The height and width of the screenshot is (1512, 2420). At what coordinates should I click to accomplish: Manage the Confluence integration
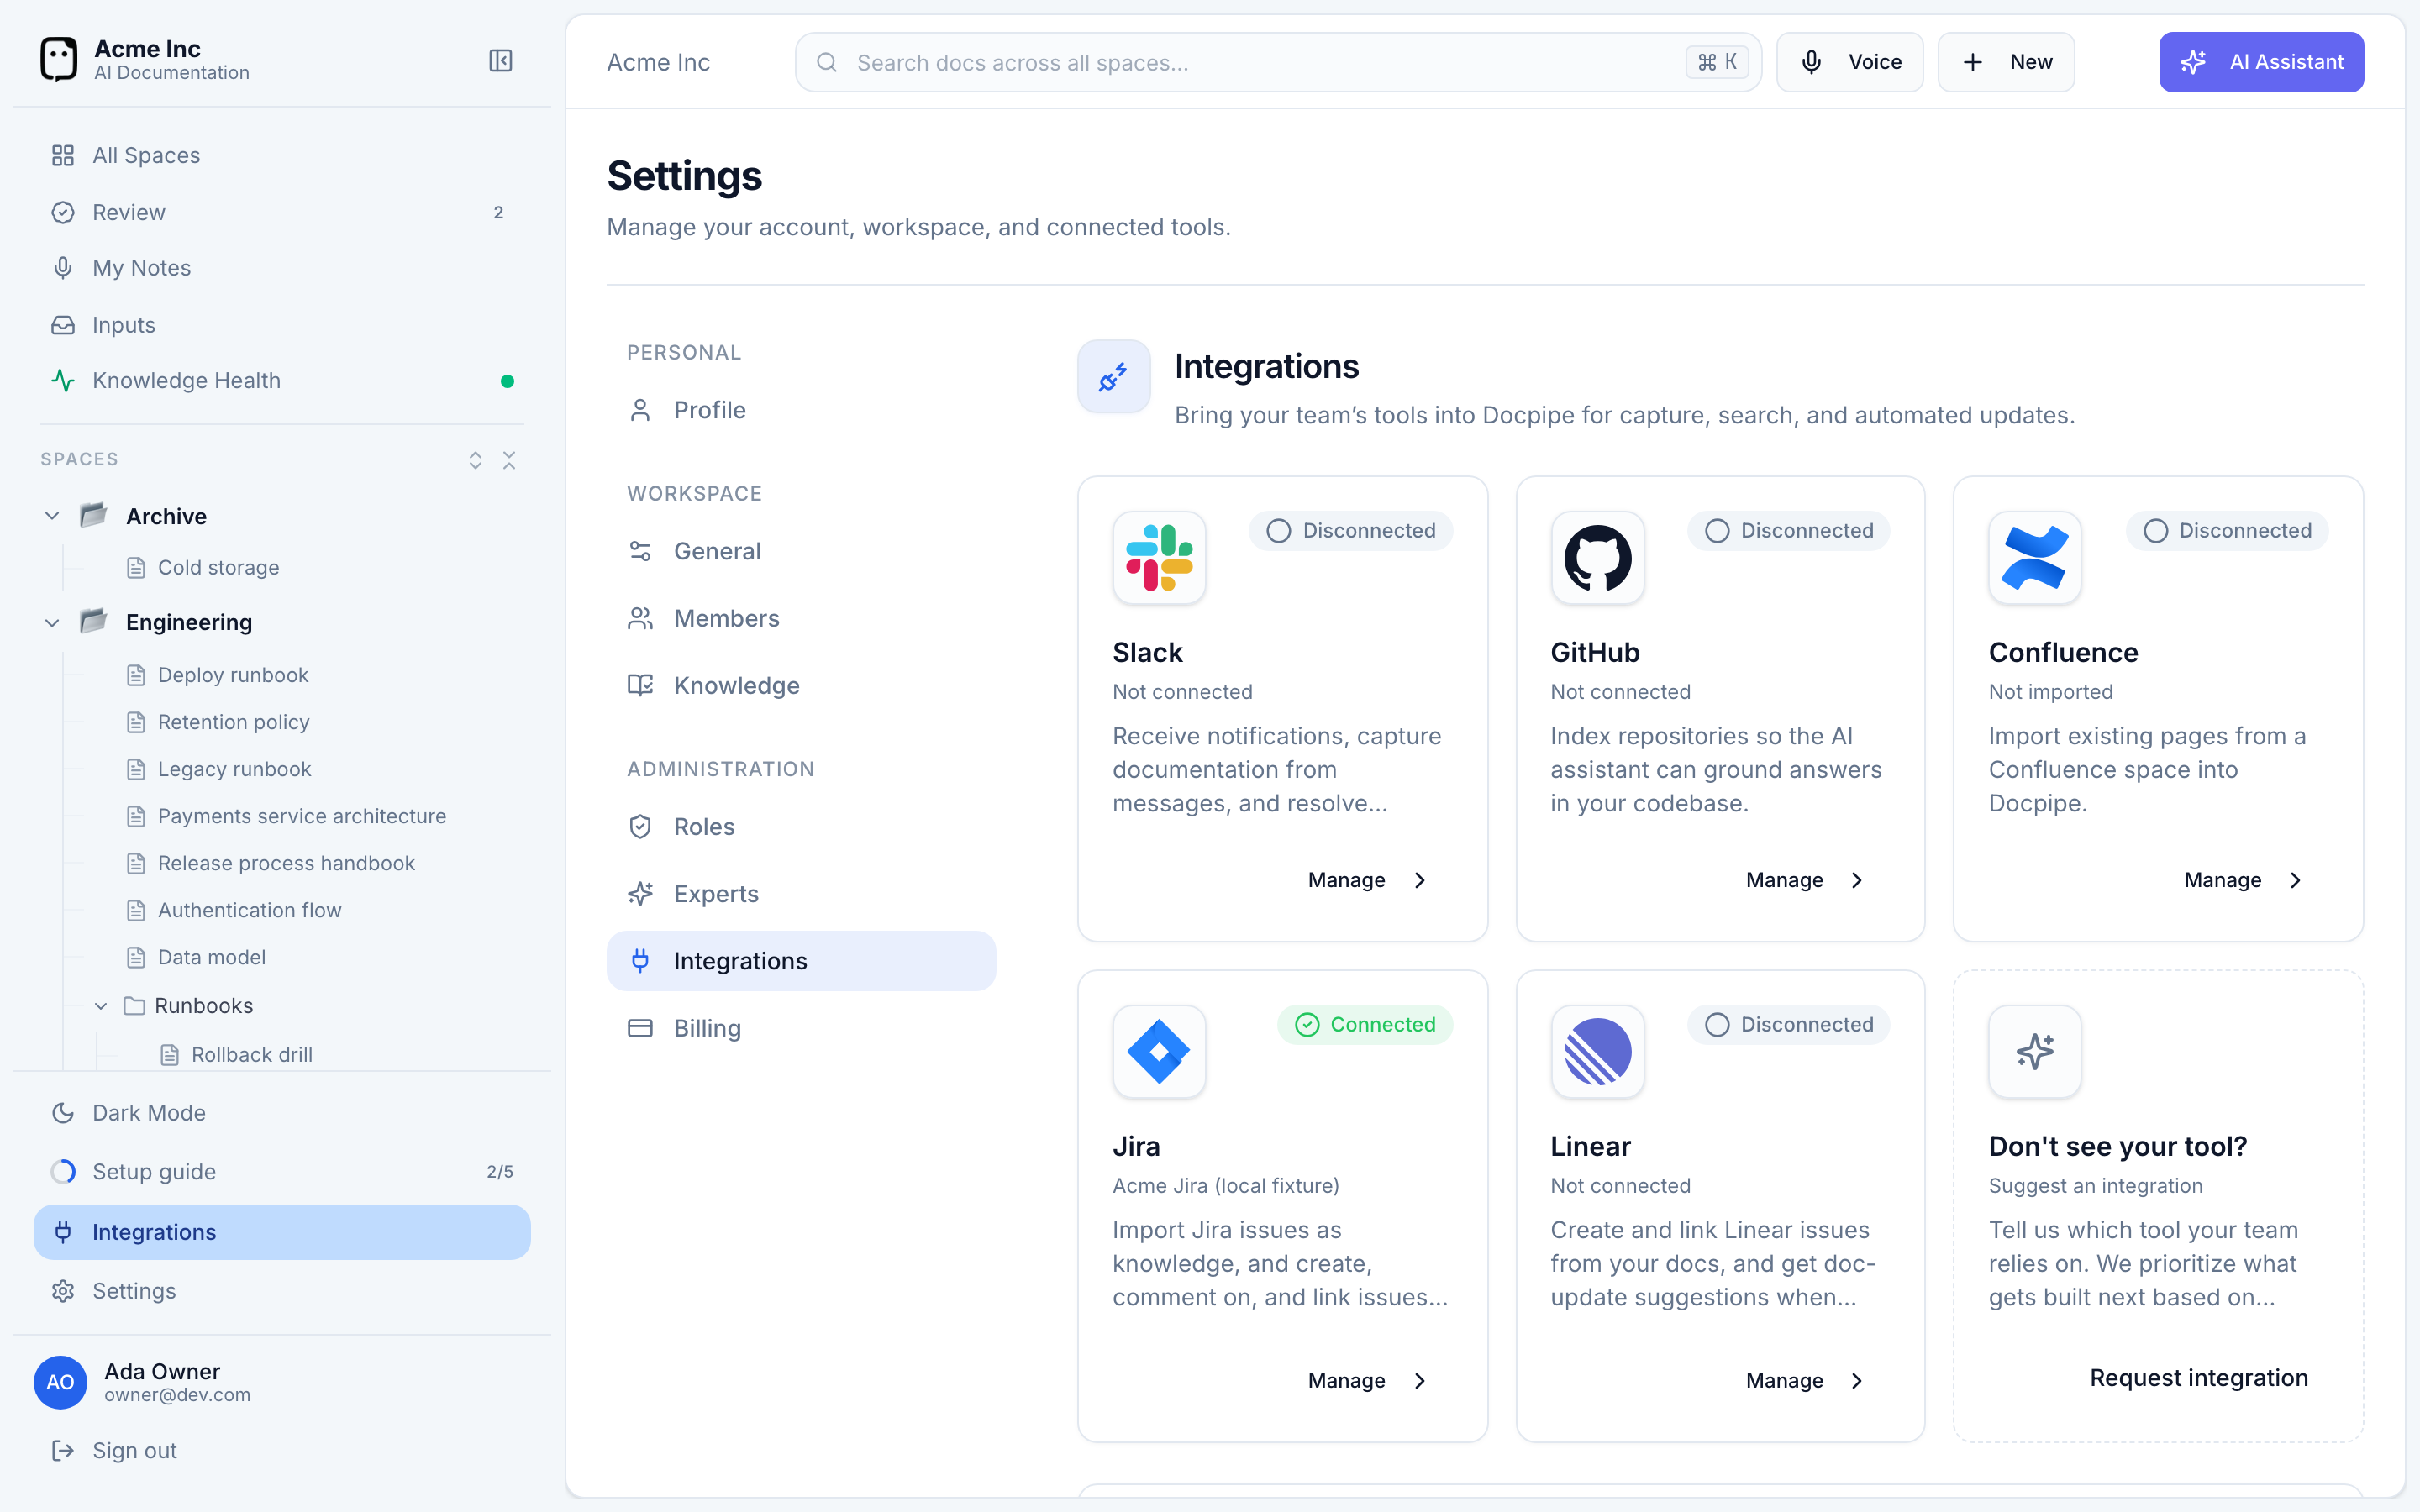(2244, 880)
